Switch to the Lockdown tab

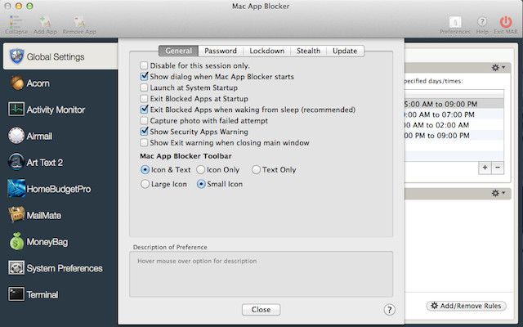pyautogui.click(x=267, y=51)
